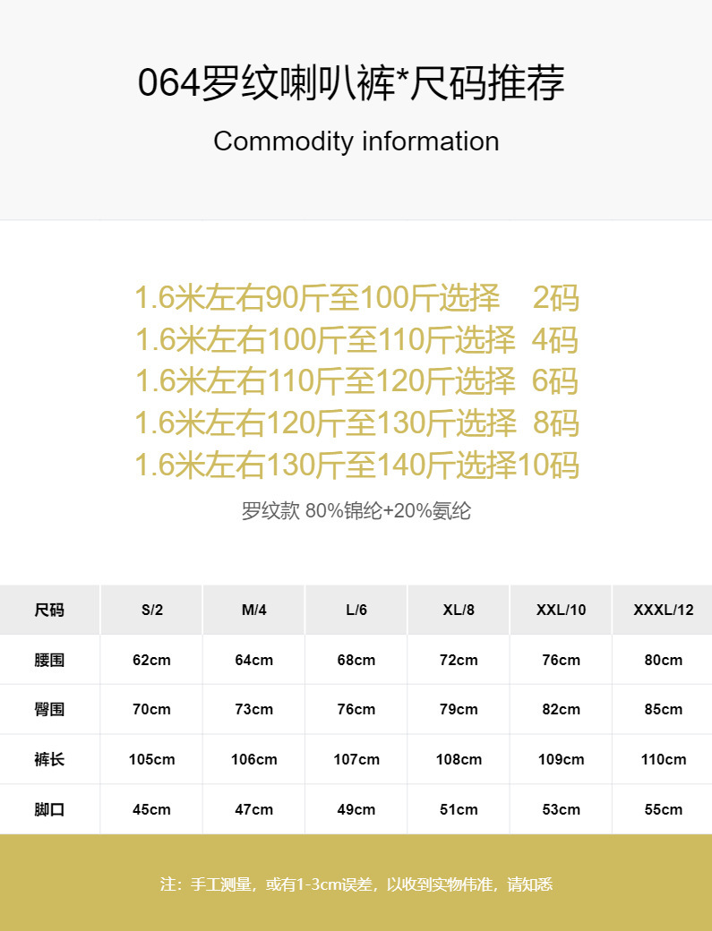This screenshot has height=931, width=712.
Task: Click the 罗纹款 80%锦纶+20%氨纶 fabric text
Action: point(356,511)
